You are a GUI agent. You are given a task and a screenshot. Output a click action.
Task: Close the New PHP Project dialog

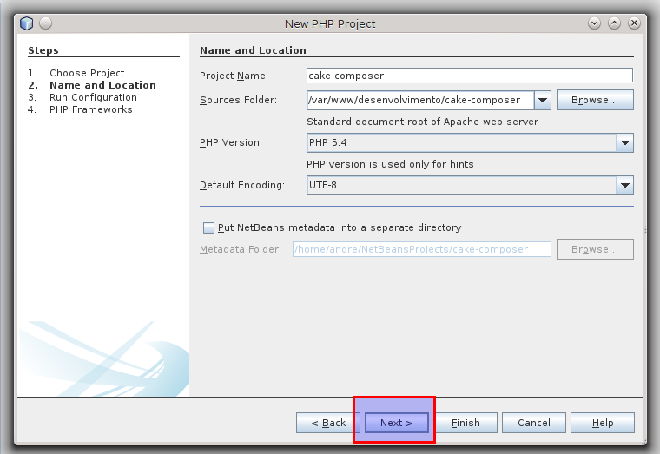tap(634, 23)
